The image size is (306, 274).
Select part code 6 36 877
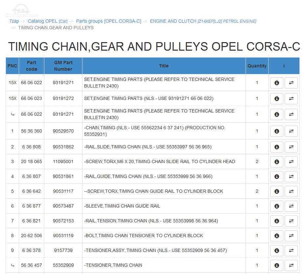[x=32, y=206]
